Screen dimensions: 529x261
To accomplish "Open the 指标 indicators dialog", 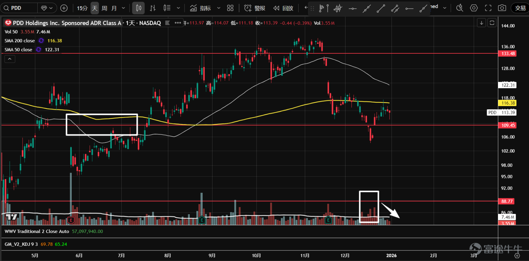I will [200, 8].
